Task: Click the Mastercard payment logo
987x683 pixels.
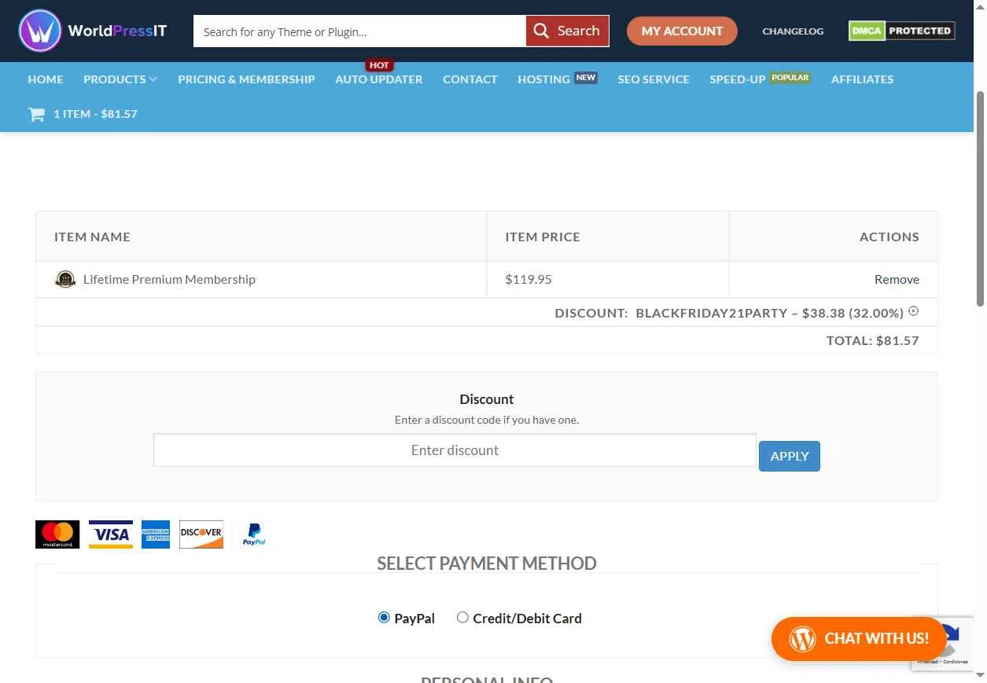Action: pyautogui.click(x=57, y=534)
